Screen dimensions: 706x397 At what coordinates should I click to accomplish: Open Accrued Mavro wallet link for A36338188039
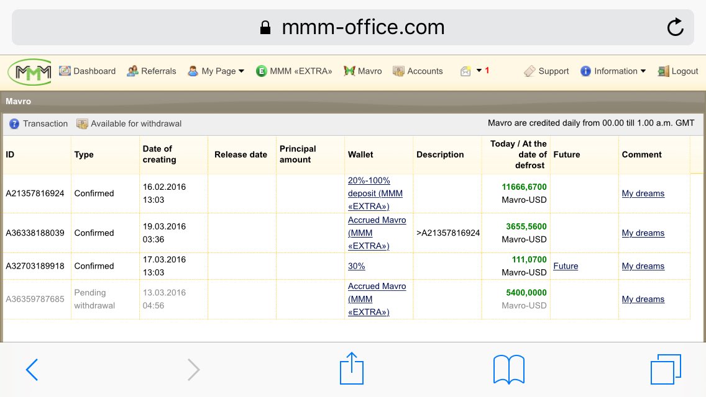click(x=377, y=233)
